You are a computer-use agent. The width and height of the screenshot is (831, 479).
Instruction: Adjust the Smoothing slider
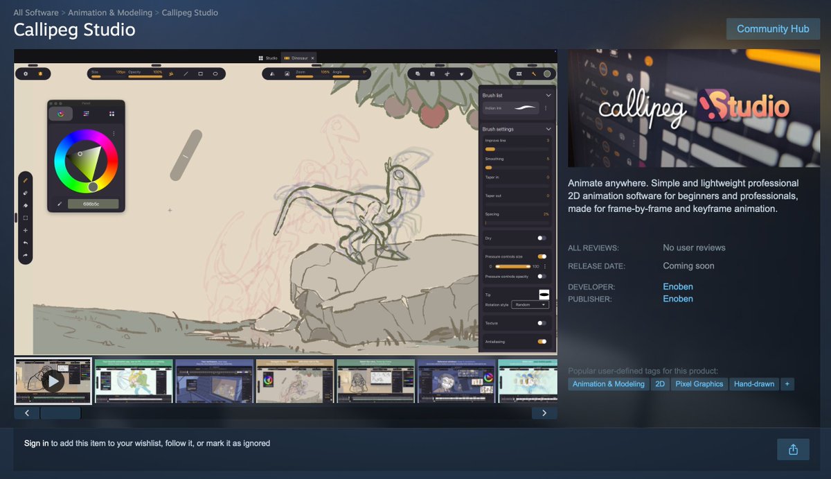click(517, 167)
